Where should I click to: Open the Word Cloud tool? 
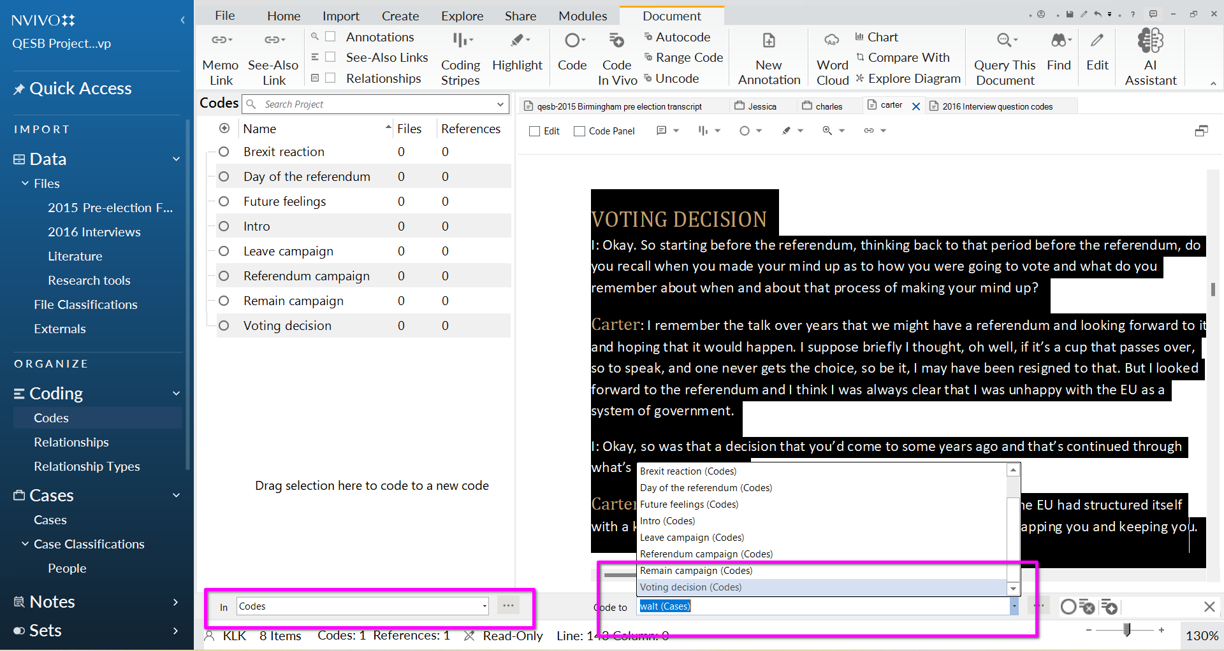point(832,41)
